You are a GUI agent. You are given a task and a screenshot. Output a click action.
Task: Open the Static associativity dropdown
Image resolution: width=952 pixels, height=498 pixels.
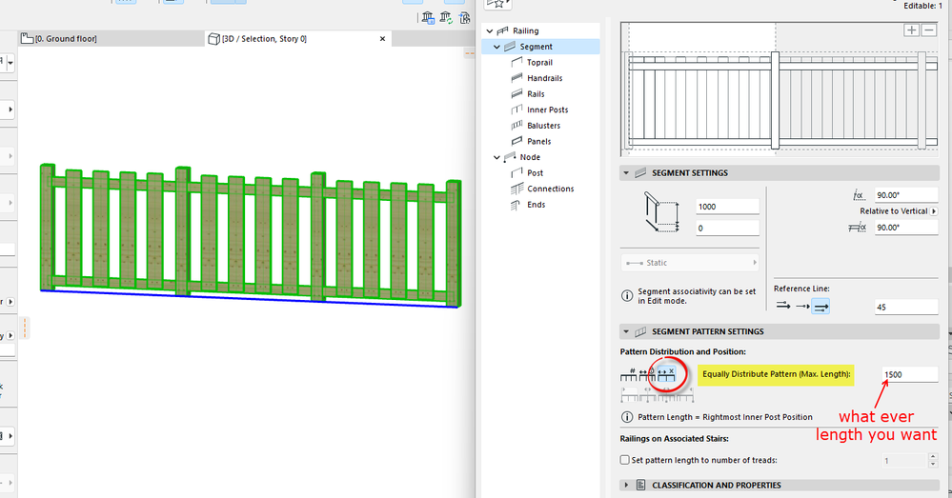[x=690, y=263]
